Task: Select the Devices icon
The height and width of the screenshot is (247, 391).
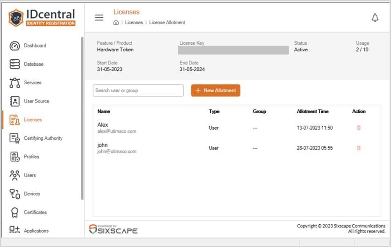Action: pos(14,194)
